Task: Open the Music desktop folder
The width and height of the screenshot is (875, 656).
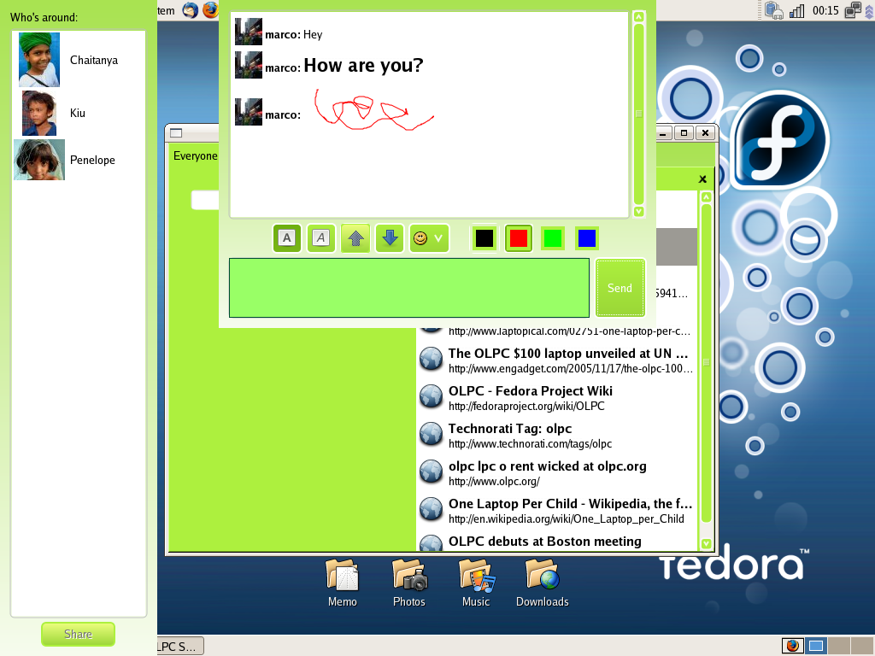Action: pyautogui.click(x=476, y=583)
